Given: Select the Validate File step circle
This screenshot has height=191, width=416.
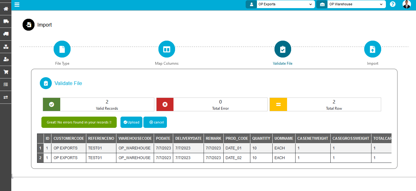Looking at the screenshot, I should [x=283, y=49].
